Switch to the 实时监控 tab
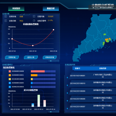The width and height of the screenshot is (116, 116). (16, 8)
